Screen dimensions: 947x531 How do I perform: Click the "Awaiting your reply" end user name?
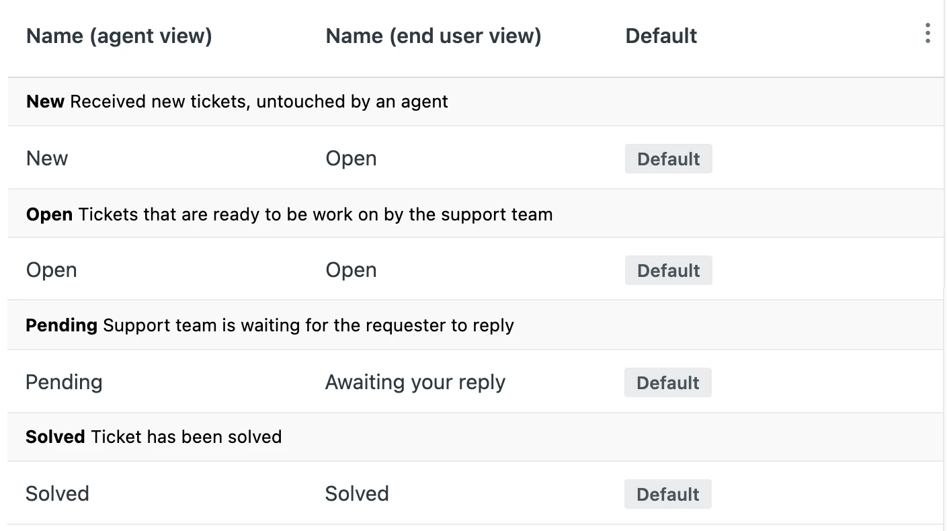point(415,382)
